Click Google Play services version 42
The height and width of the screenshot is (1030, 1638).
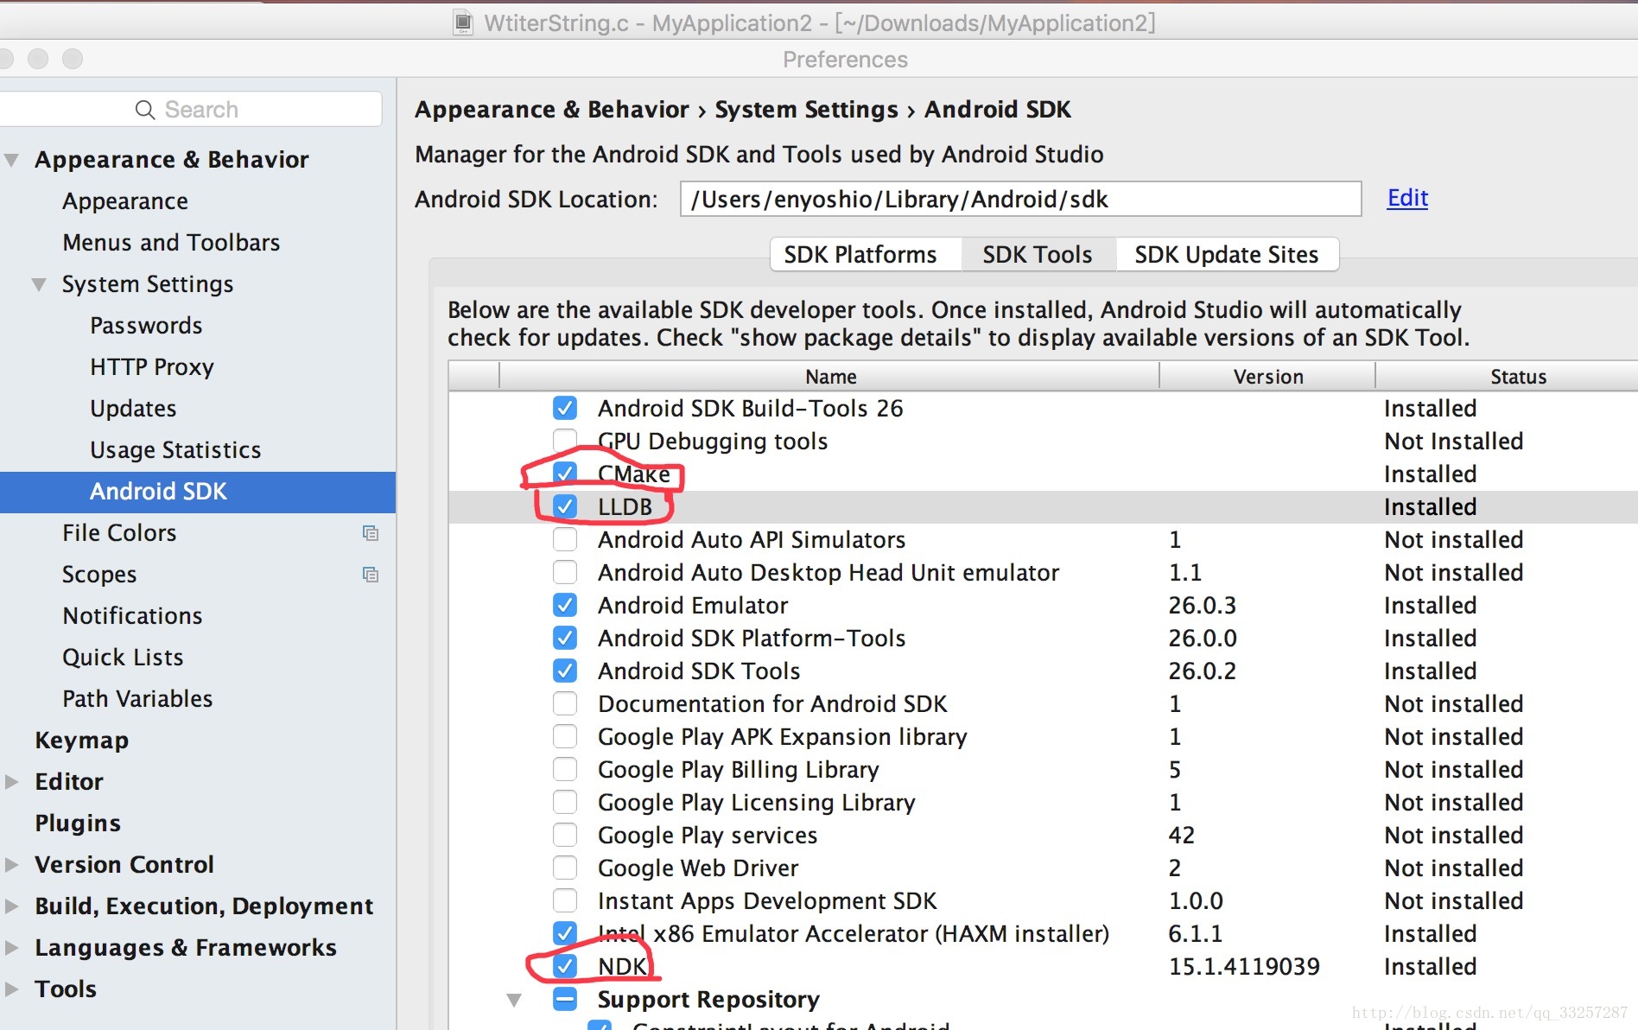(1182, 835)
